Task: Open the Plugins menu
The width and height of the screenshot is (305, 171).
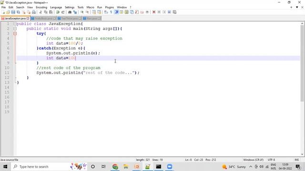Action: [109, 7]
